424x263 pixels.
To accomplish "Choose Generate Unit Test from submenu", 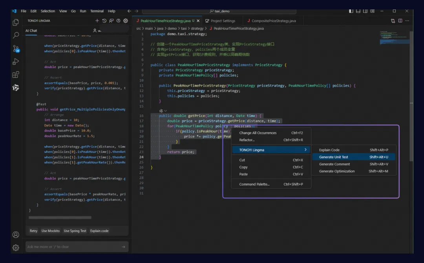I will click(x=353, y=157).
